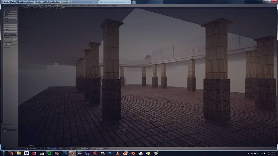
Task: Click the Blender icon in the Windows taskbar
Action: coord(72,153)
